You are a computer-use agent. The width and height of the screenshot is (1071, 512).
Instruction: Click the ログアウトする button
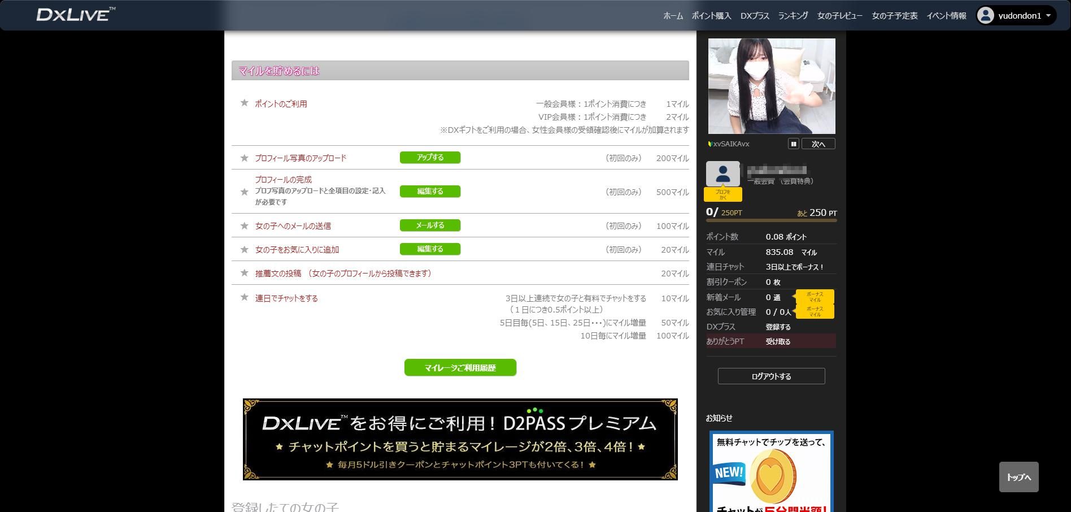tap(771, 376)
